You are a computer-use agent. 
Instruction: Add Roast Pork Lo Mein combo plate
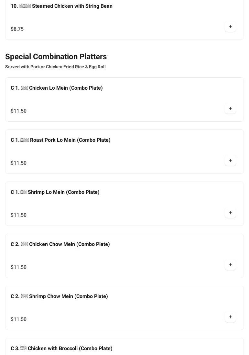point(230,161)
